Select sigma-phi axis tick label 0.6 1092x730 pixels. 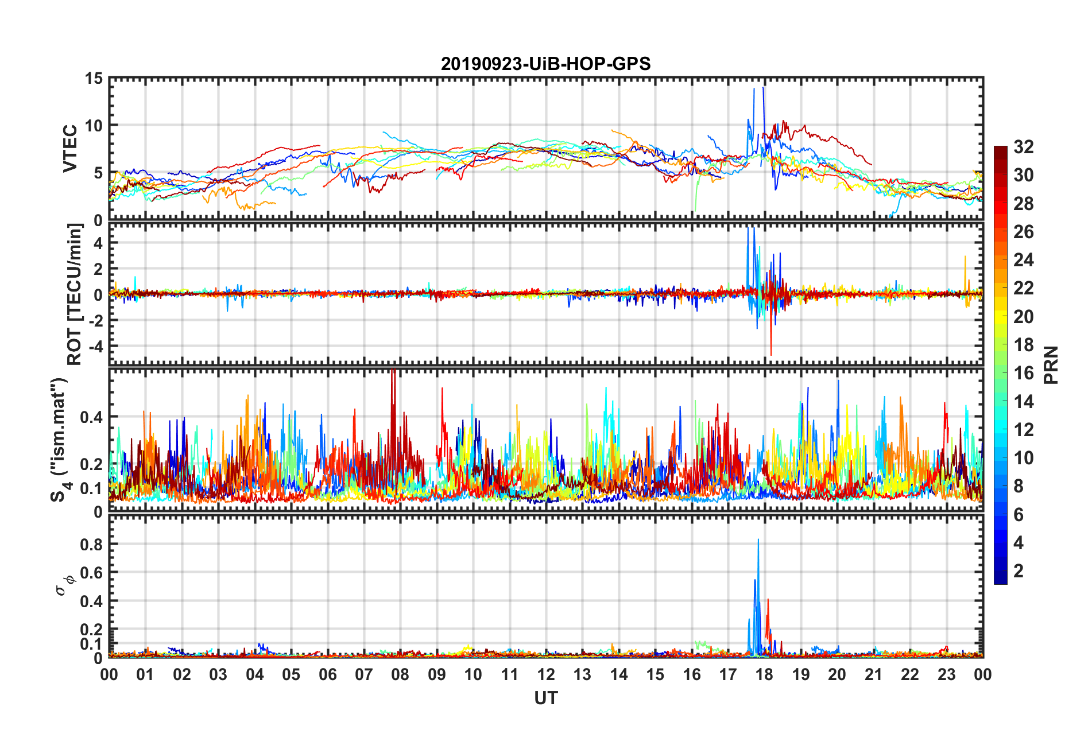coord(92,573)
